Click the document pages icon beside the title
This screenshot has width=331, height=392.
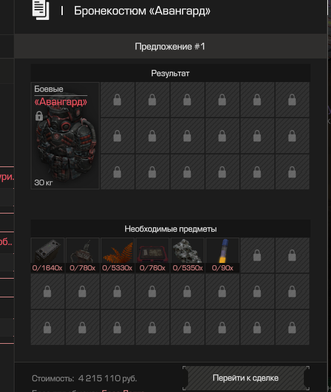[40, 10]
